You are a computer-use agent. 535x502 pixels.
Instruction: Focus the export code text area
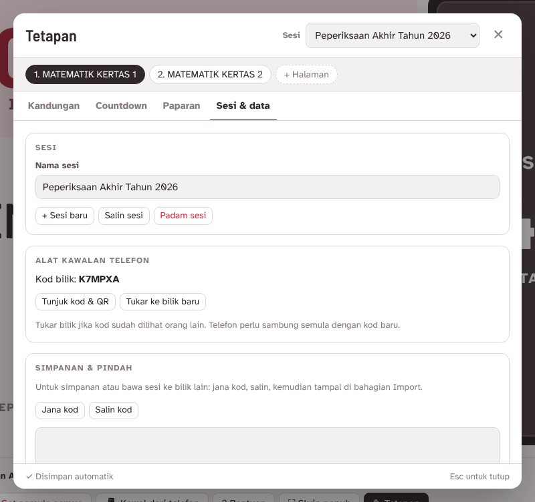click(267, 445)
